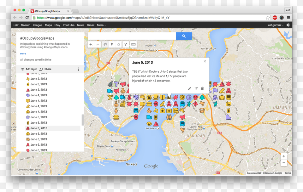Activate the measure distance ruler tool
Image resolution: width=303 pixels, height=192 pixels.
point(134,45)
